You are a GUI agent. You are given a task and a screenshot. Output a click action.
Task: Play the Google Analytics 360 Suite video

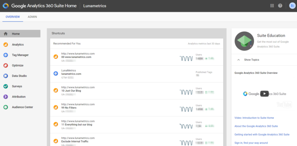[265, 94]
